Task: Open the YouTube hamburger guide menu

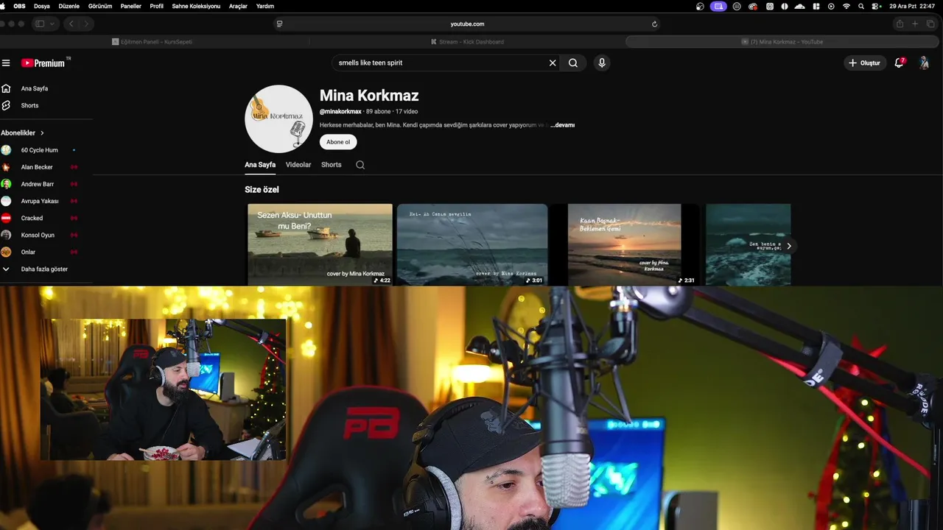Action: 6,63
